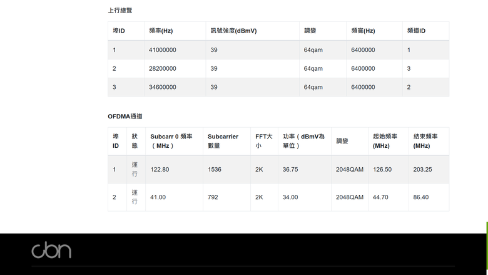
Task: Click 2048QAM in the 122.80 row
Action: click(350, 169)
